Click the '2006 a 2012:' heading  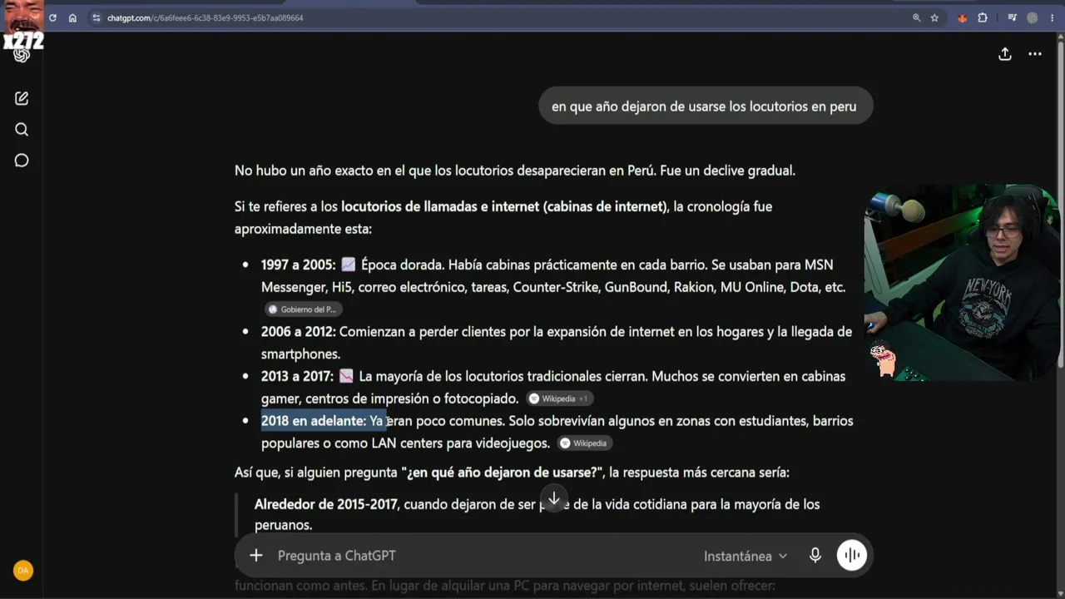[299, 331]
